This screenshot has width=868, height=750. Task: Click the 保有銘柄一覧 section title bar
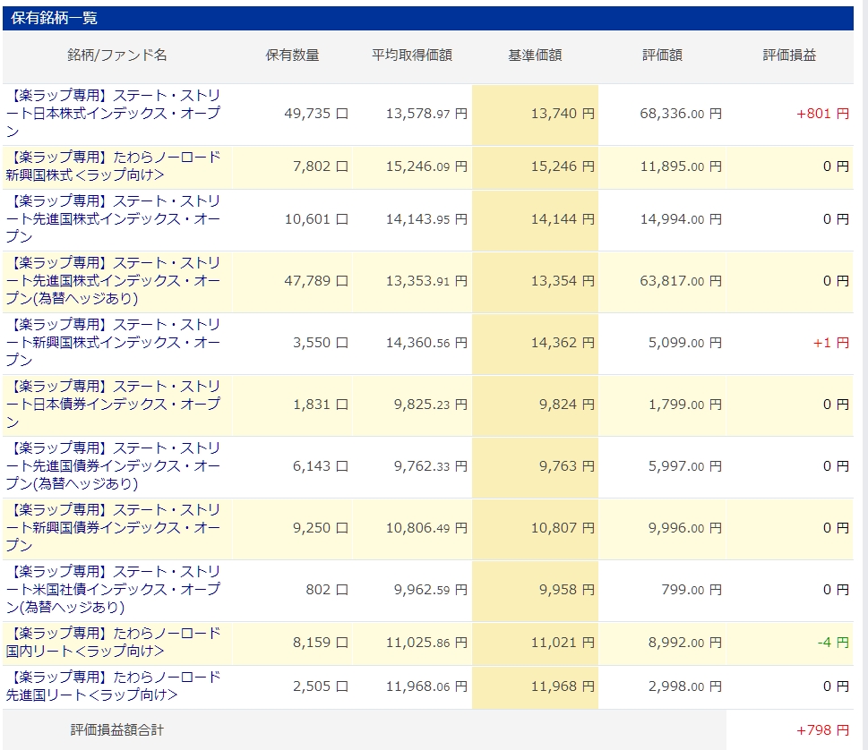pyautogui.click(x=428, y=18)
